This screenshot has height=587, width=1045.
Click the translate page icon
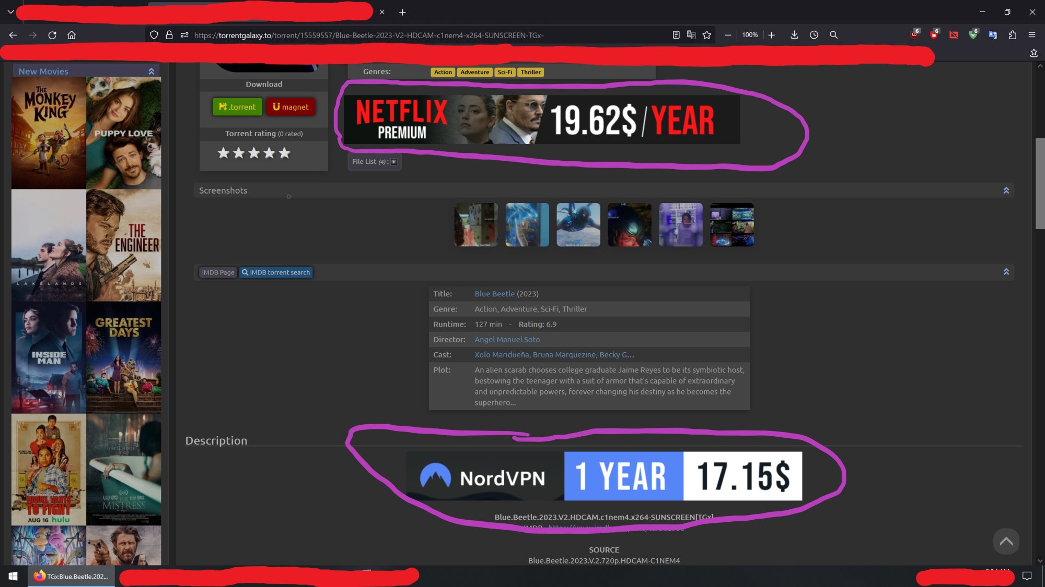691,35
